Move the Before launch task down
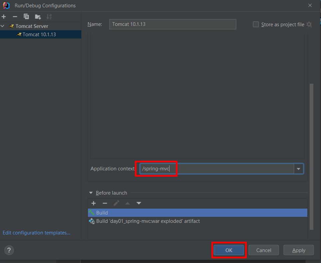The image size is (321, 263). pyautogui.click(x=139, y=203)
